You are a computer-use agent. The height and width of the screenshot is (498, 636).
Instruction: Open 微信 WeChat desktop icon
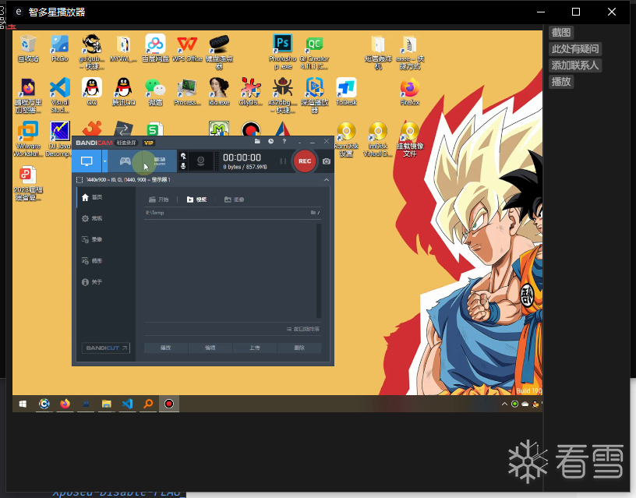coord(155,92)
